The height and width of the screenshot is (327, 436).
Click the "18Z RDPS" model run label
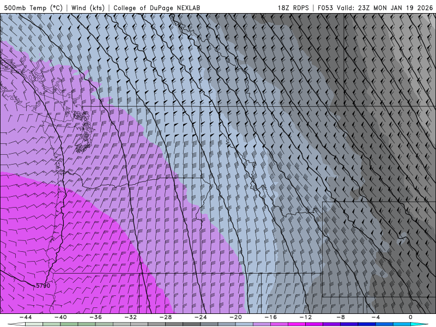(x=293, y=8)
